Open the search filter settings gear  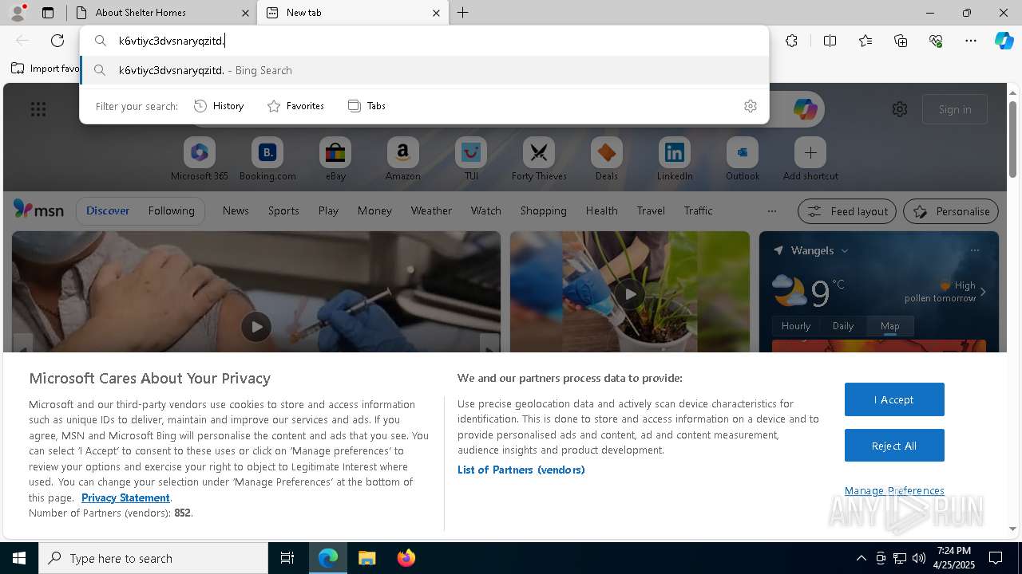click(x=750, y=106)
